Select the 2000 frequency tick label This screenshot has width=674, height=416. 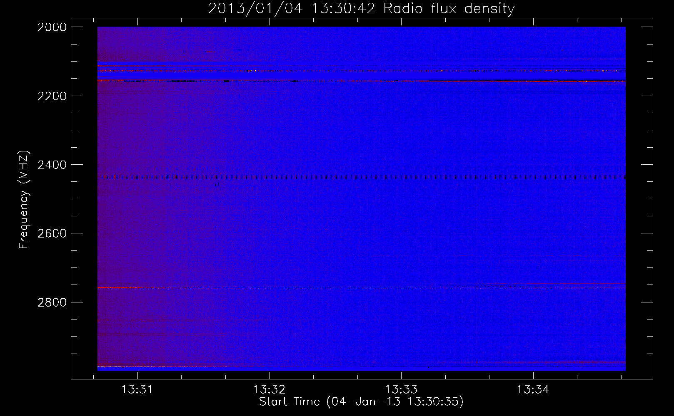pyautogui.click(x=52, y=27)
